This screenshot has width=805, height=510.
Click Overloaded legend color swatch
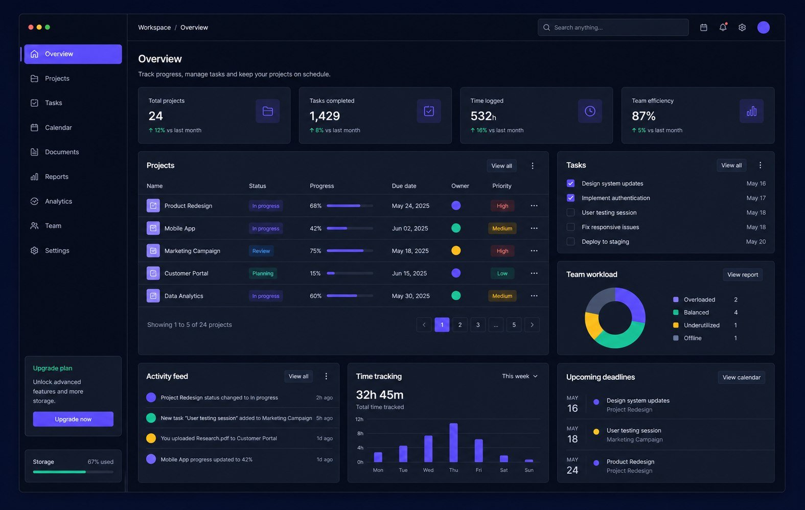[676, 299]
